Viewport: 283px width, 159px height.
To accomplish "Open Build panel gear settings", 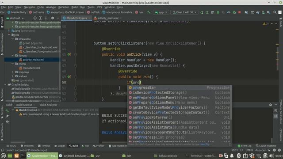I will (x=270, y=105).
